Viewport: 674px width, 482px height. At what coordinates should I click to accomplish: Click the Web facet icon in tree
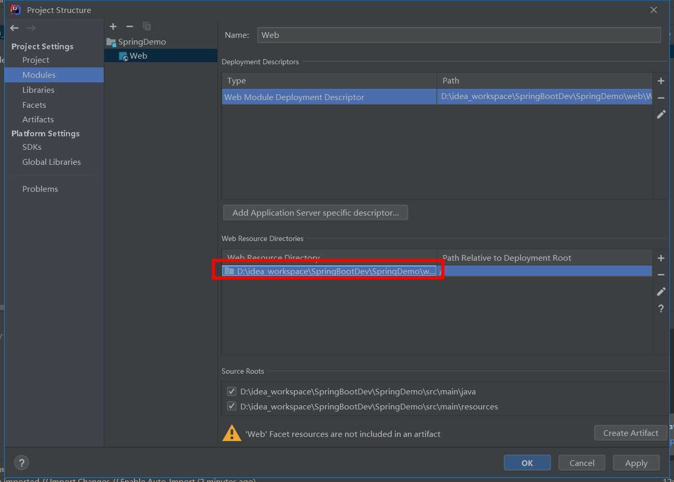coord(123,56)
